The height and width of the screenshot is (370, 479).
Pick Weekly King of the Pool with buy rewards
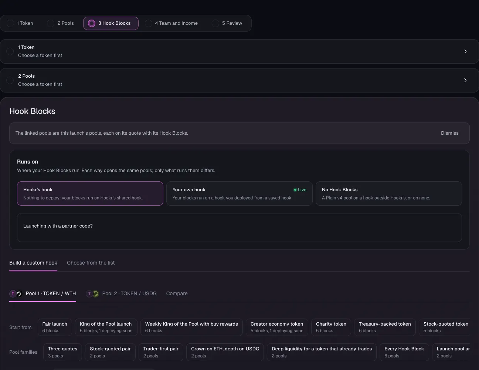tap(191, 327)
